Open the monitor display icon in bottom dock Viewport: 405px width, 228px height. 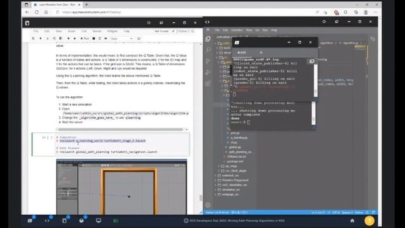(x=99, y=221)
